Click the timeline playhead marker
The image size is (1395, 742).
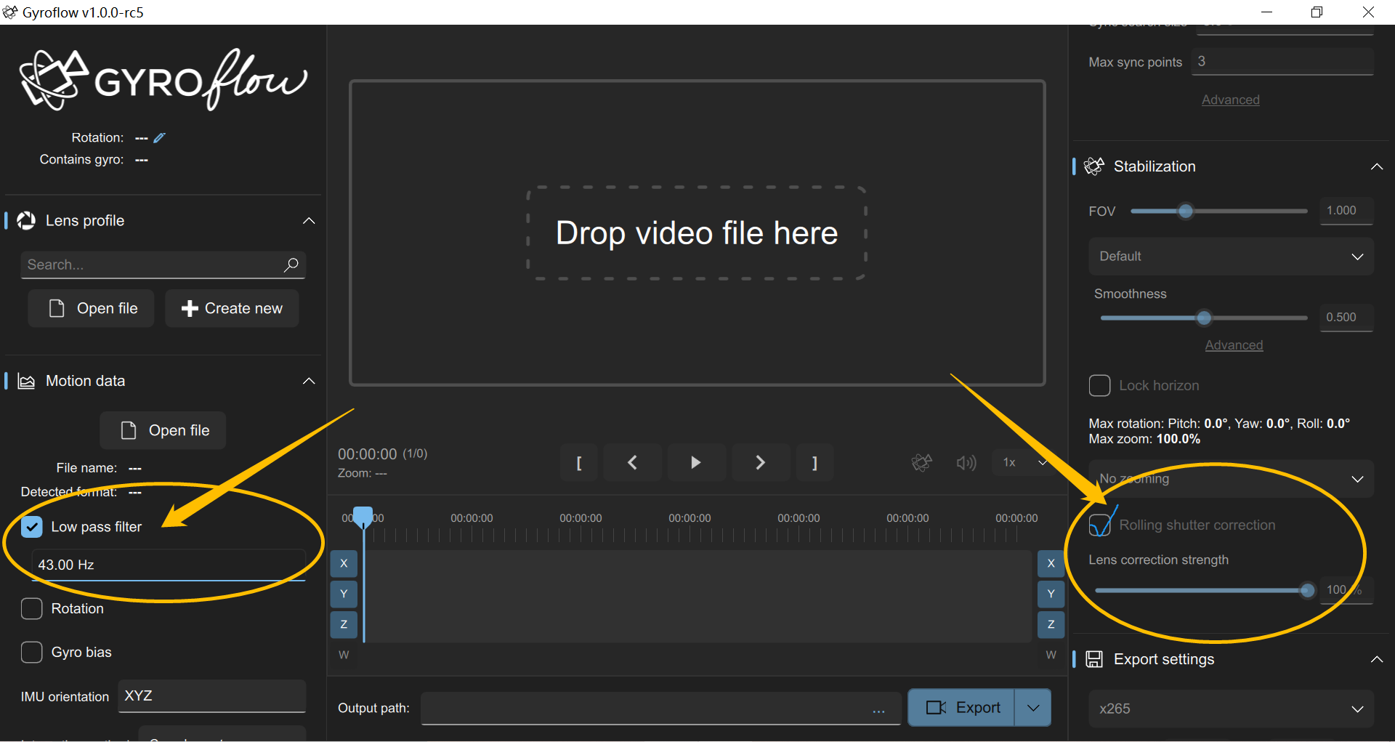click(363, 517)
